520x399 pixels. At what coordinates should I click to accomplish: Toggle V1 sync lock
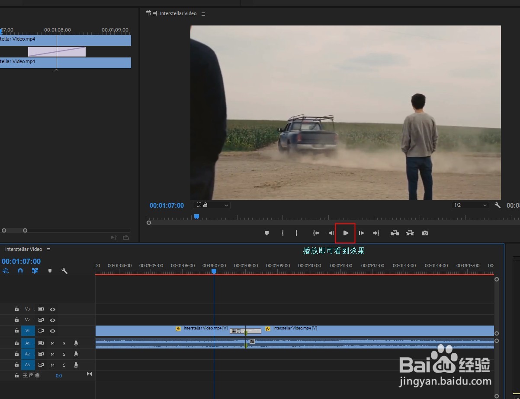click(x=41, y=331)
